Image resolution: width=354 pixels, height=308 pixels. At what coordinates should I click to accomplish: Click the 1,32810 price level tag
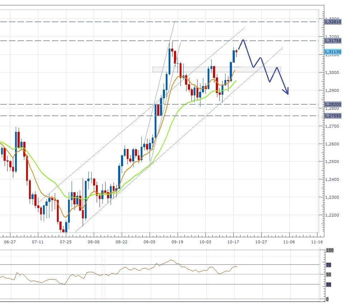coord(333,22)
